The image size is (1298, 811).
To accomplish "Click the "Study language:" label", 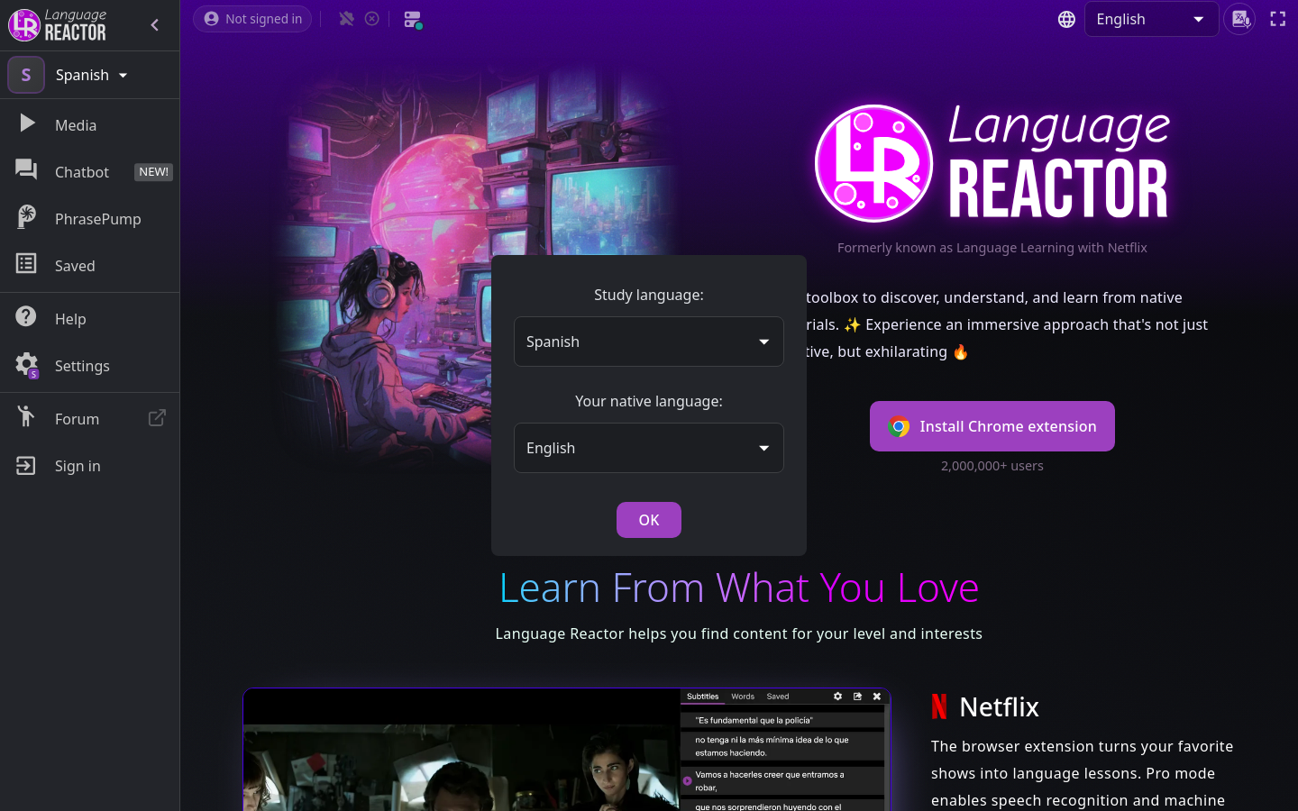I will (649, 295).
